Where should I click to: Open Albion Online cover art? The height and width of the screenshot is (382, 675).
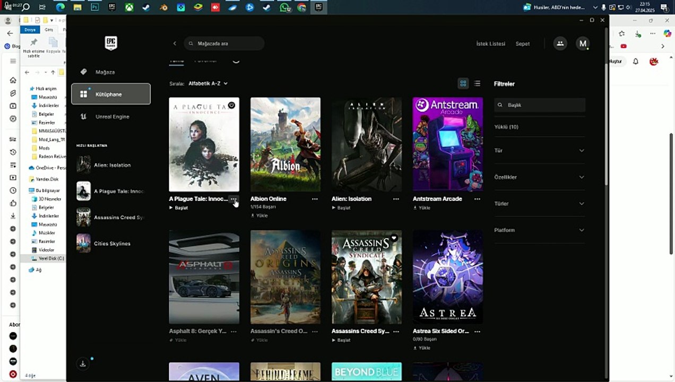[x=285, y=144]
